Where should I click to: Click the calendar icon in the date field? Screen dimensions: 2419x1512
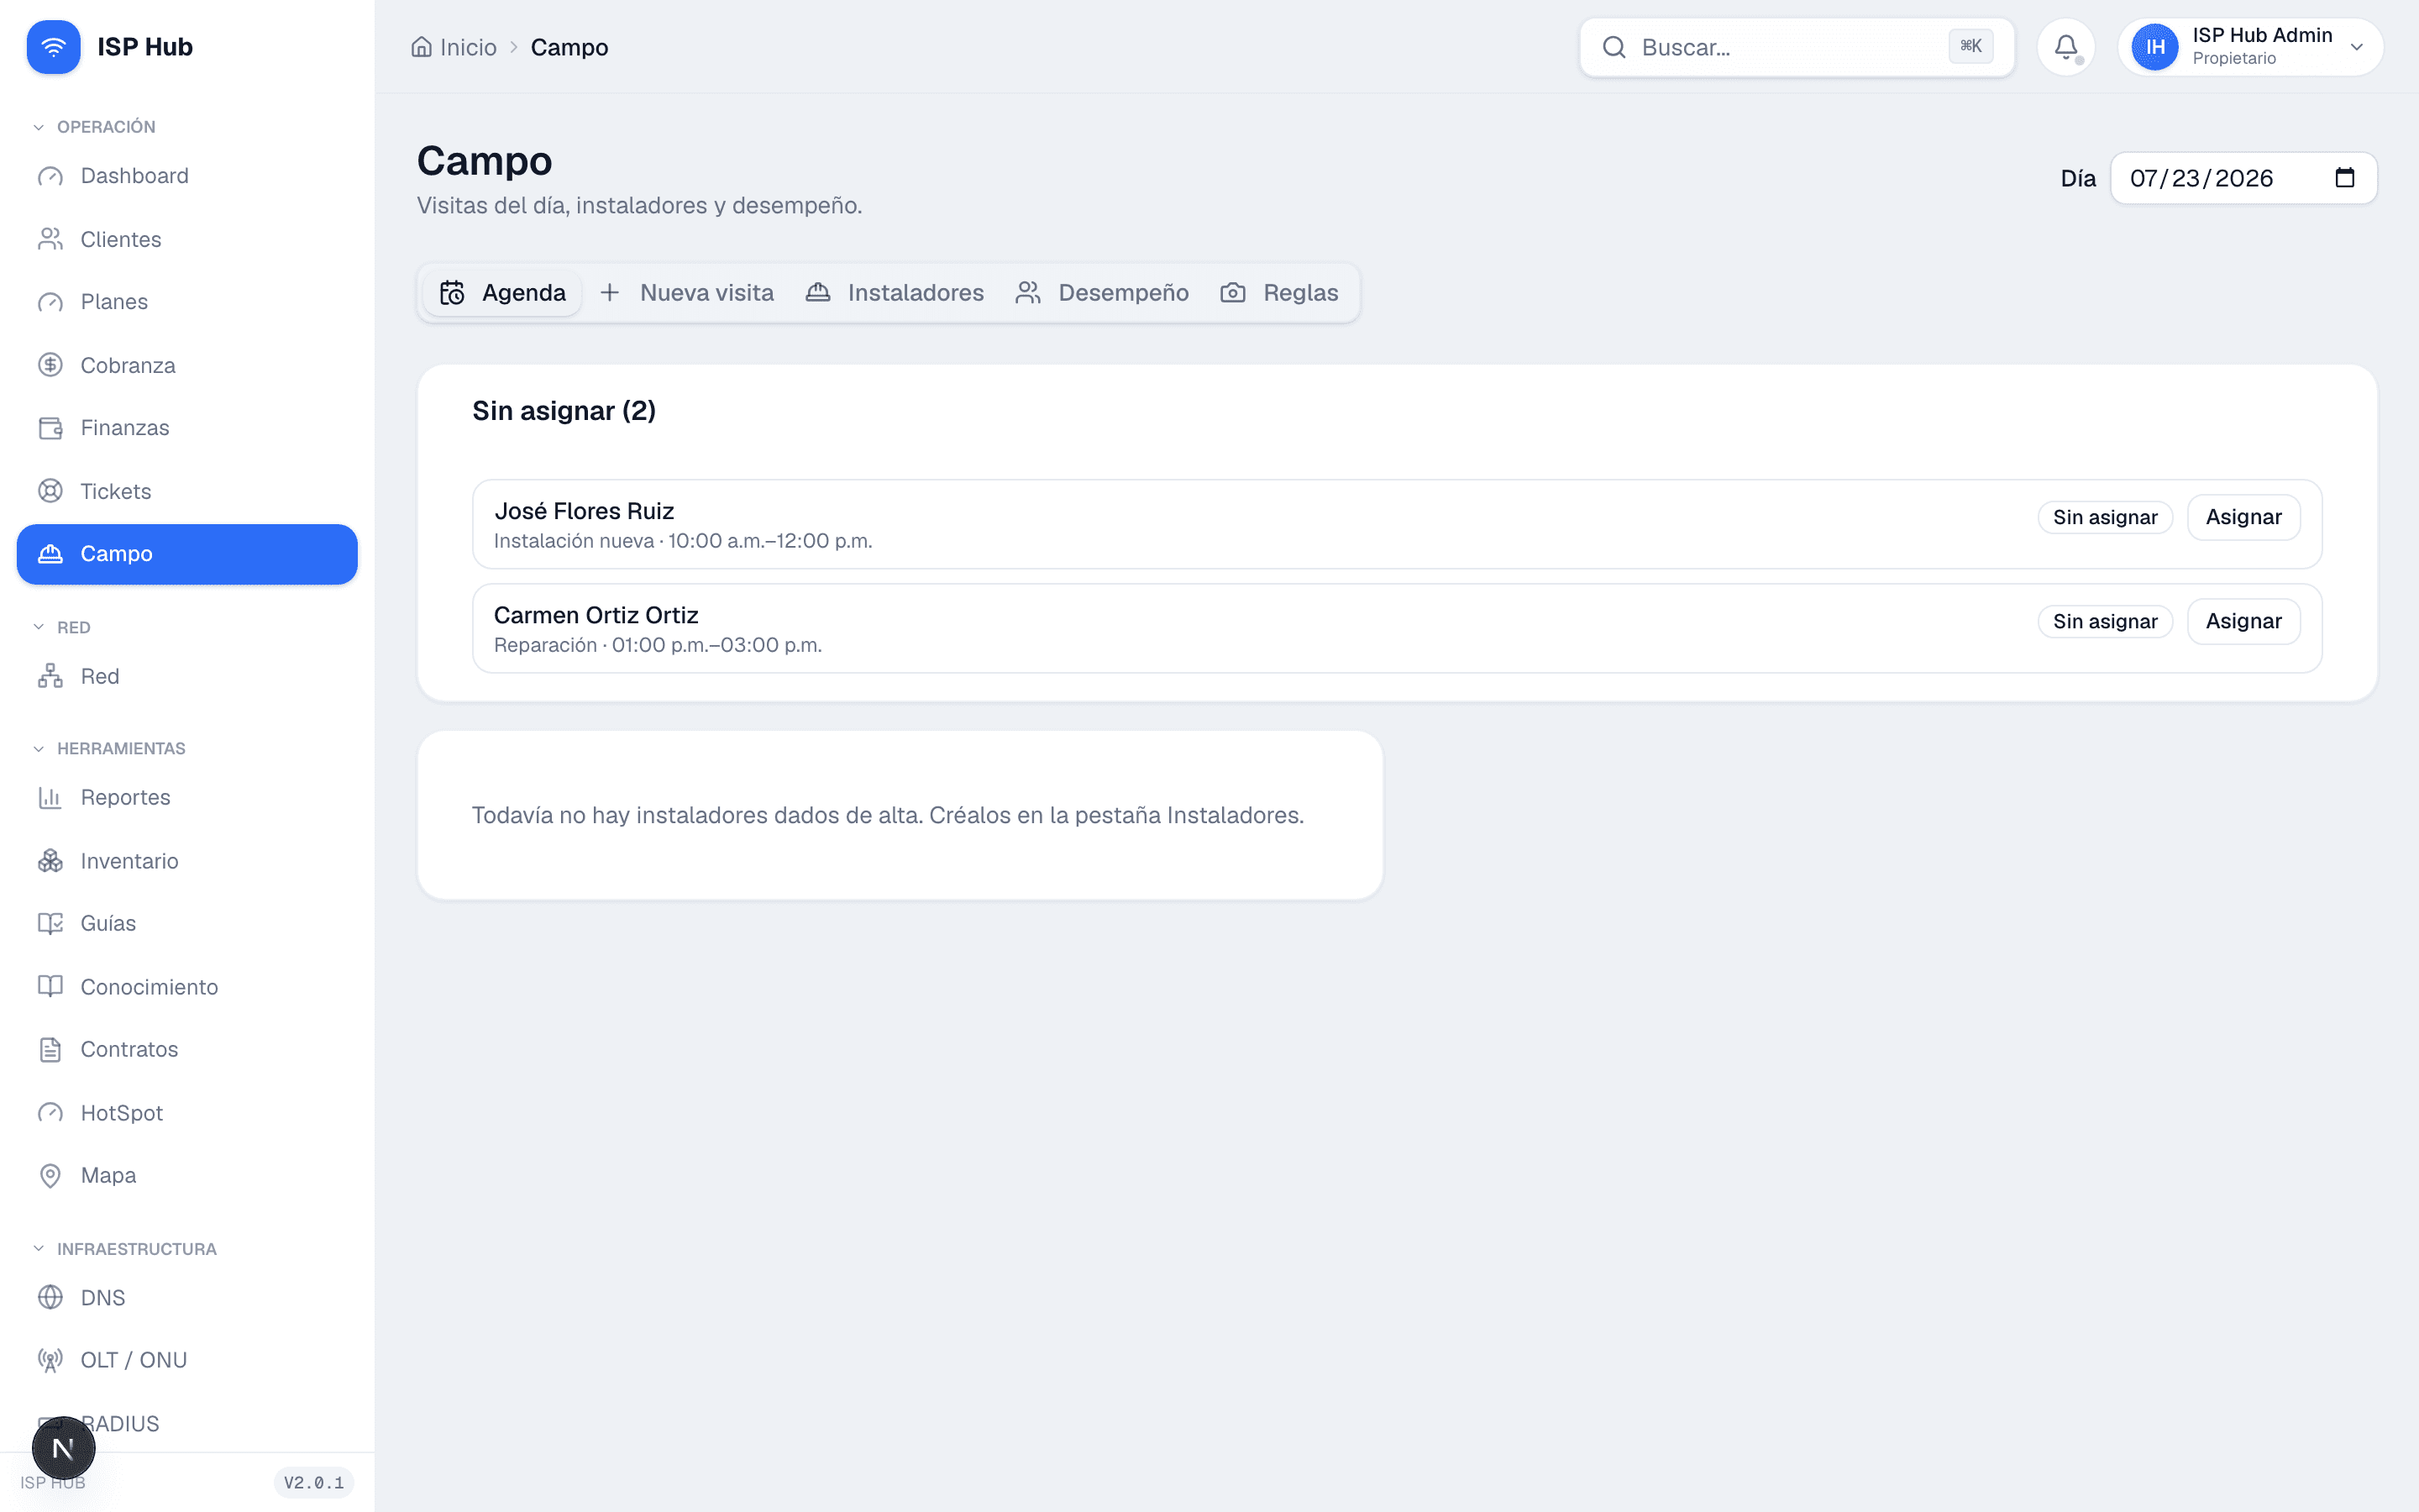(x=2344, y=178)
